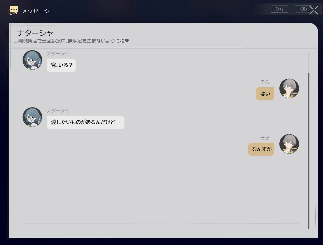Close the message window with X
The height and width of the screenshot is (245, 323).
pos(314,10)
